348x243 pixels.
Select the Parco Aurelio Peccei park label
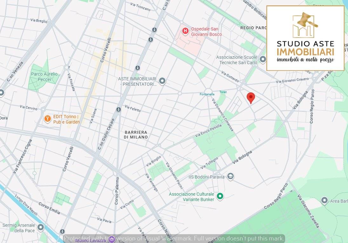tap(44, 76)
